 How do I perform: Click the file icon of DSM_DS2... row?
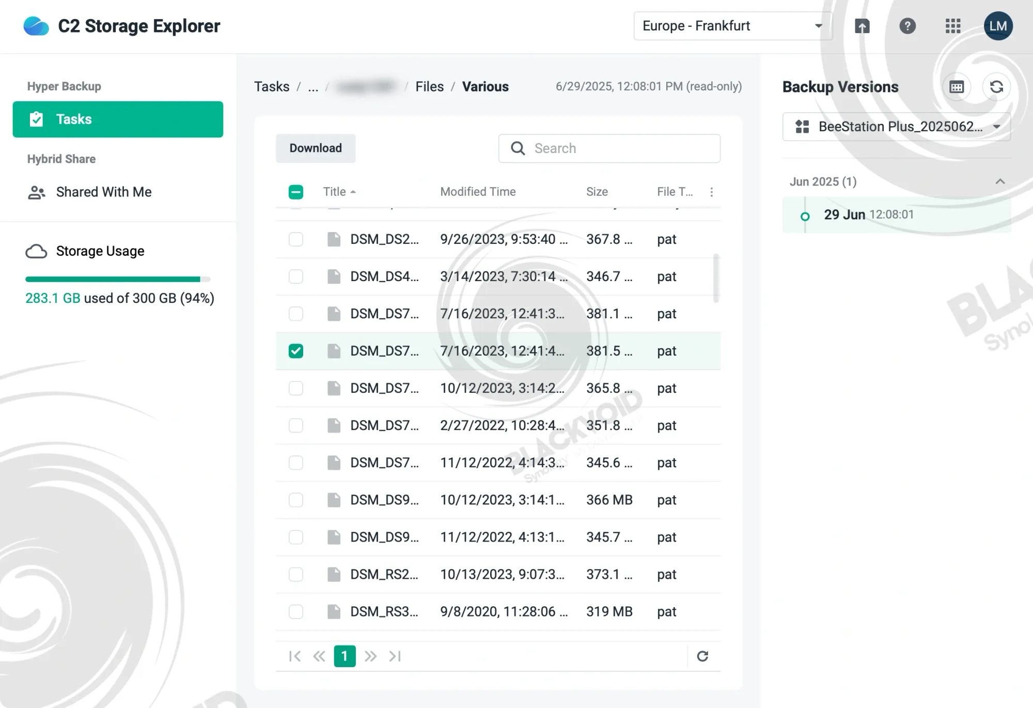coord(334,239)
